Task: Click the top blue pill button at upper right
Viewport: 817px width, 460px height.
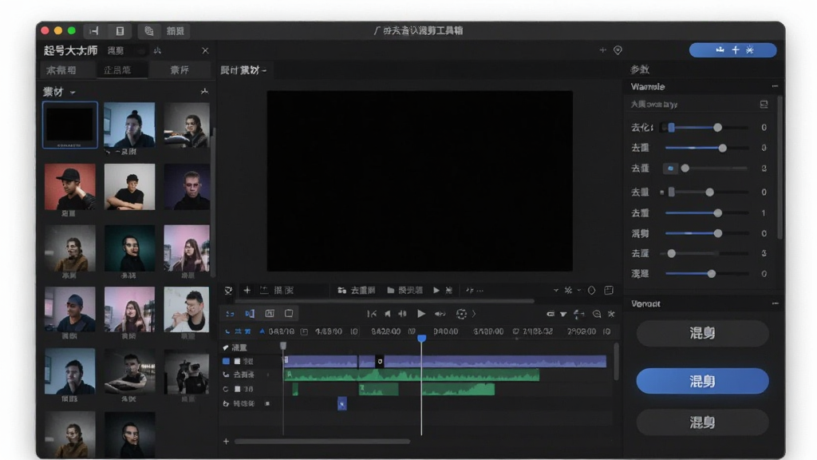Action: [x=732, y=50]
